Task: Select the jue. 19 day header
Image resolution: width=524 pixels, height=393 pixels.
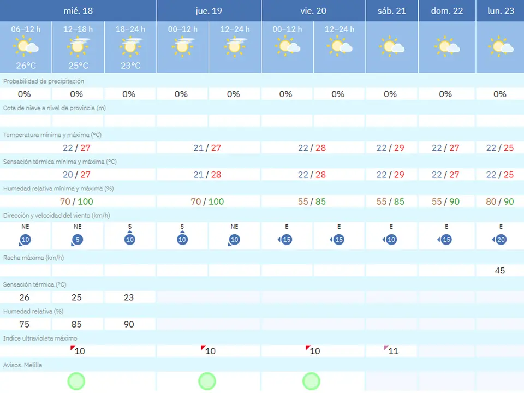Action: pos(209,11)
